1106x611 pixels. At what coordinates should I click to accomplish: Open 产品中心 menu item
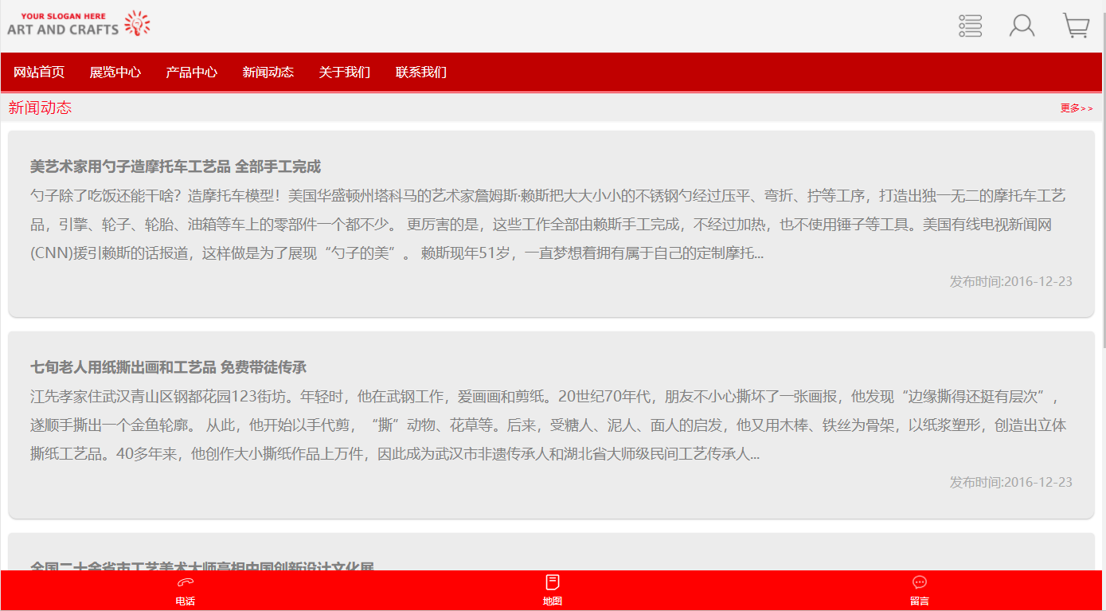192,72
